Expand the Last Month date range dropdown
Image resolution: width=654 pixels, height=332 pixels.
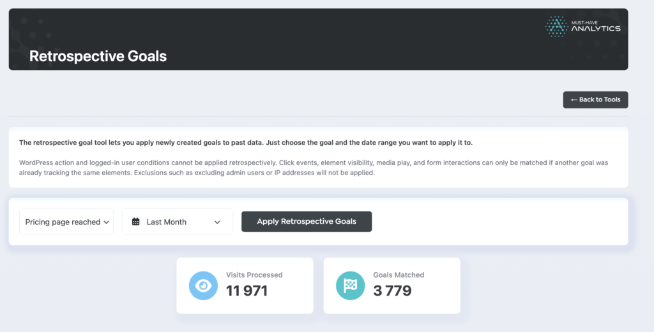(177, 222)
